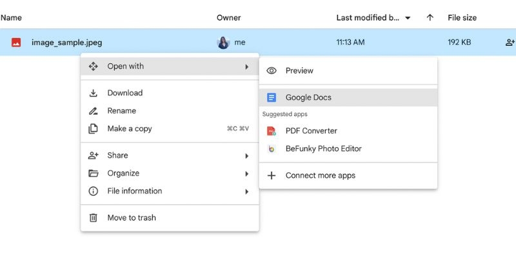This screenshot has height=258, width=516.
Task: Click the Organize folder icon
Action: click(93, 174)
